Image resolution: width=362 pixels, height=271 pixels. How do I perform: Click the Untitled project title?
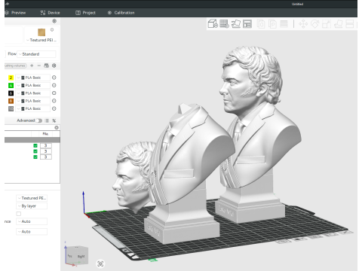[x=297, y=4]
